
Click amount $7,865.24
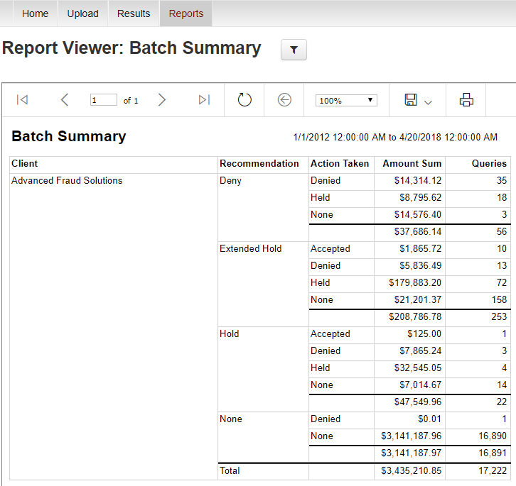(420, 350)
